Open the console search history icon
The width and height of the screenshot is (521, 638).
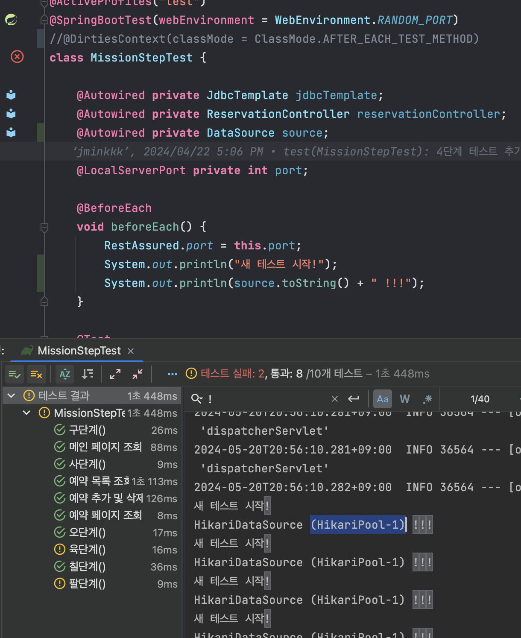click(x=196, y=399)
